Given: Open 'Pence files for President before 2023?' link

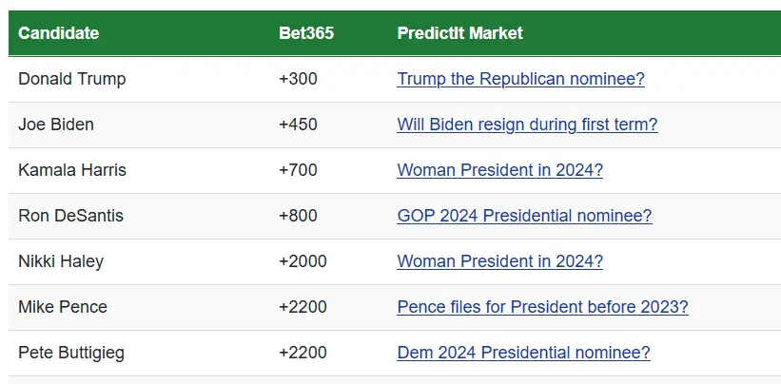Looking at the screenshot, I should [x=542, y=307].
